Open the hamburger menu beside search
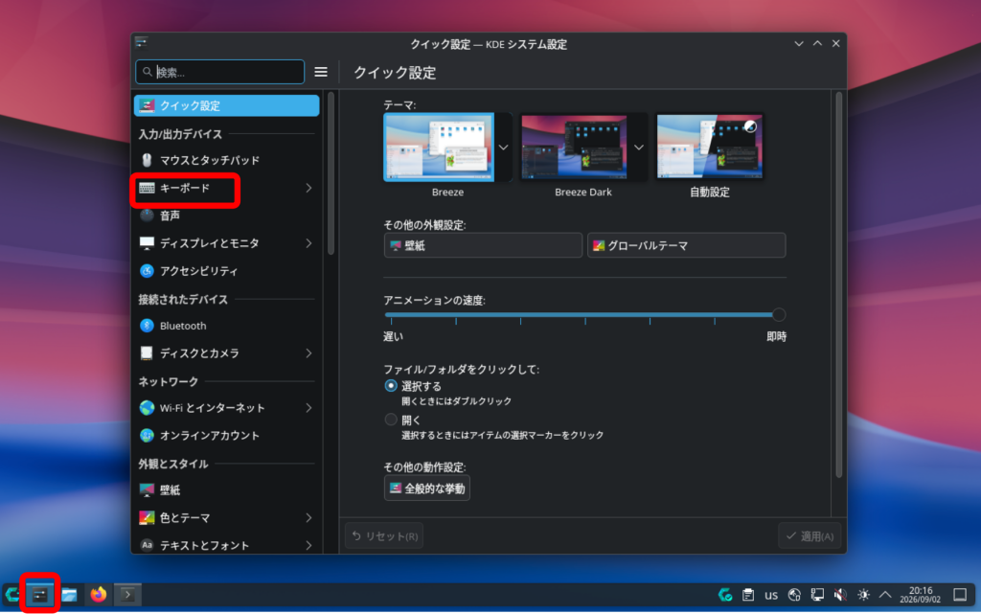Image resolution: width=981 pixels, height=614 pixels. point(320,73)
